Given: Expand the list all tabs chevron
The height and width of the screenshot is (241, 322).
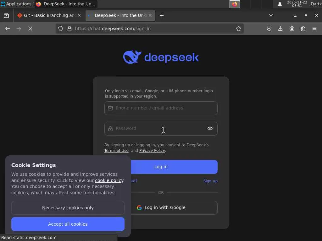Looking at the screenshot, I should click(x=271, y=15).
